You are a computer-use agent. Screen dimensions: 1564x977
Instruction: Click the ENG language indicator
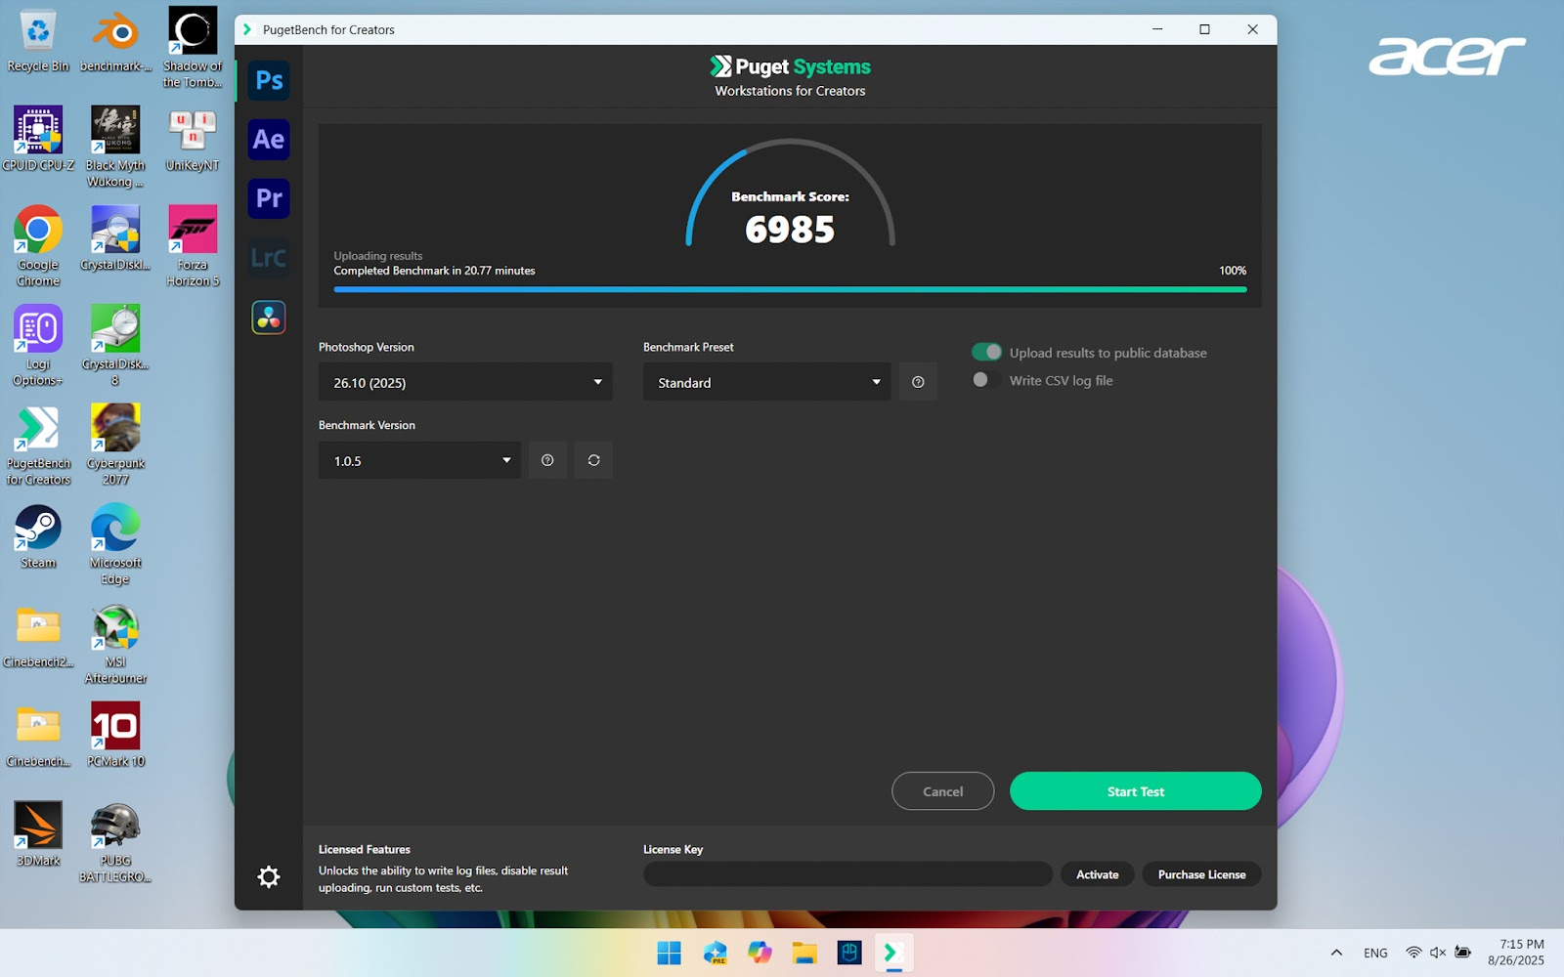click(x=1375, y=953)
